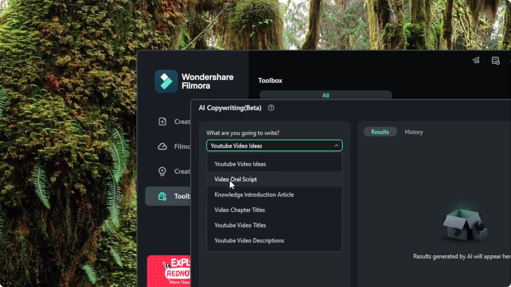Collapse the writing type dropdown via its chevron
This screenshot has height=287, width=511.
336,145
